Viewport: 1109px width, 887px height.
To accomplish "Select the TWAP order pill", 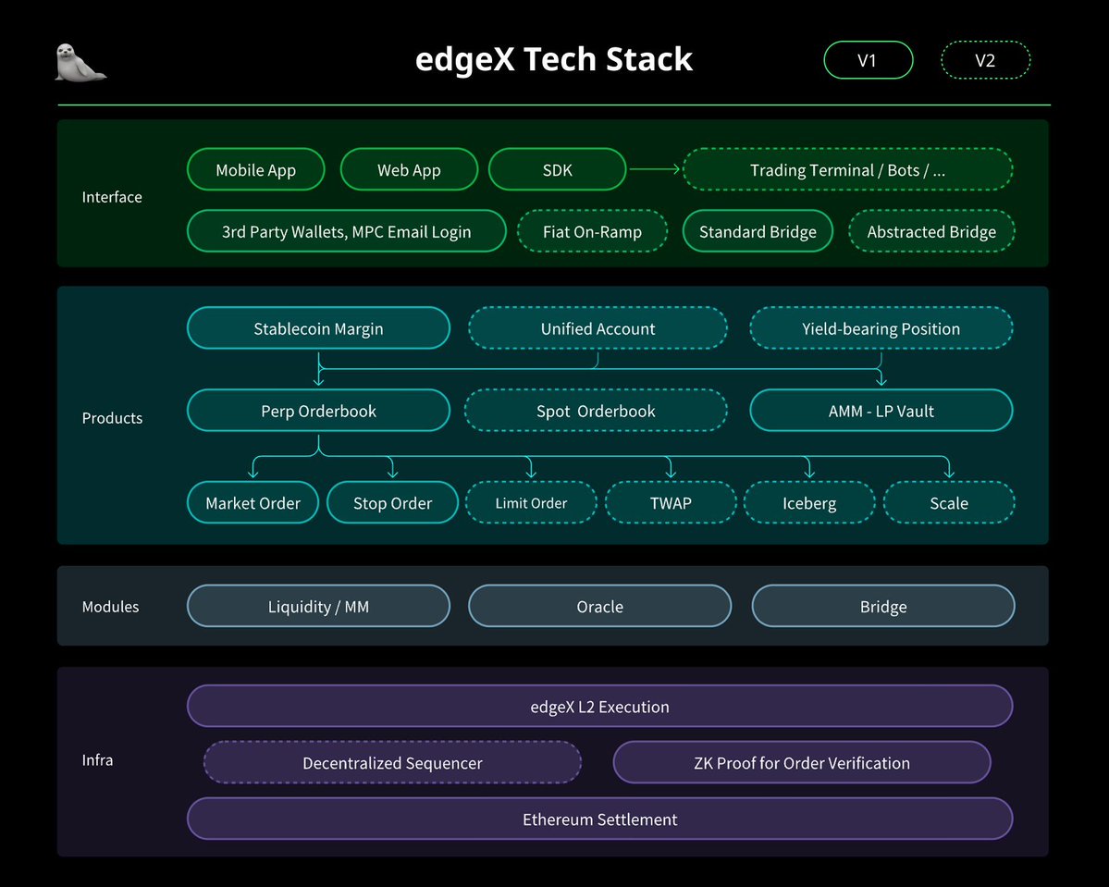I will click(x=671, y=503).
